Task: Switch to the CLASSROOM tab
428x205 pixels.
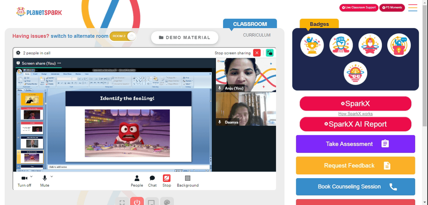Action: click(250, 24)
